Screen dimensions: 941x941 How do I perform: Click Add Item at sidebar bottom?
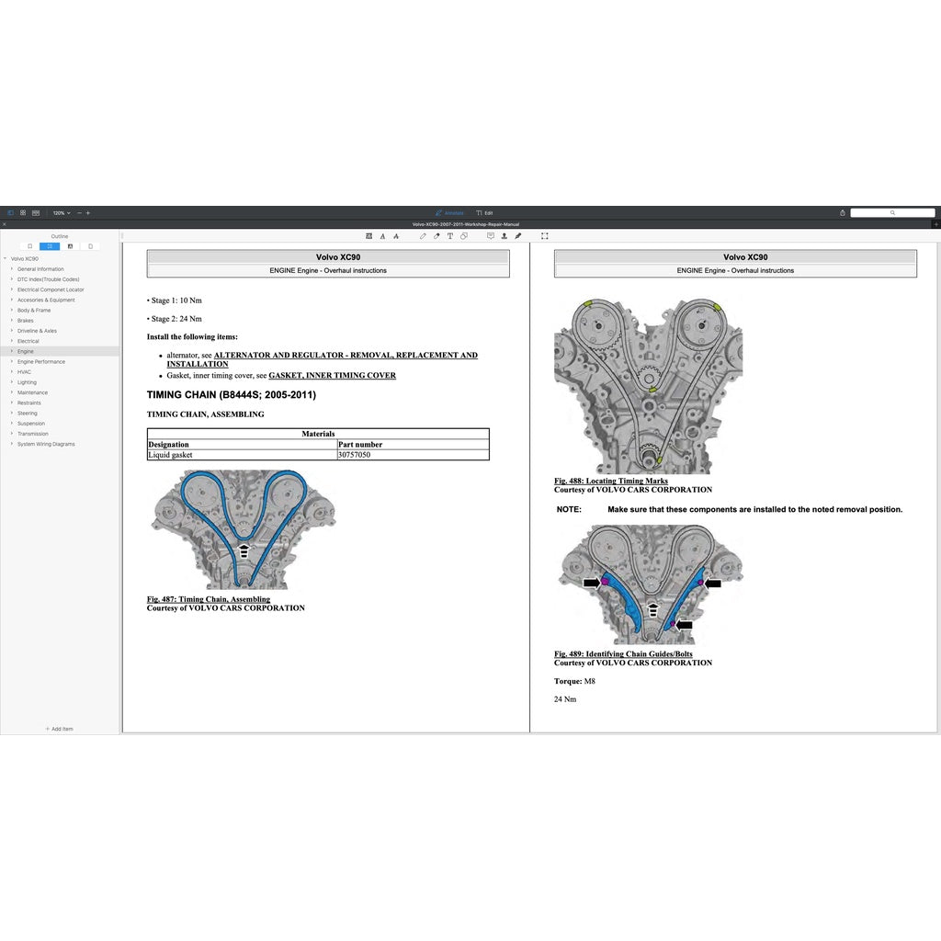point(60,729)
